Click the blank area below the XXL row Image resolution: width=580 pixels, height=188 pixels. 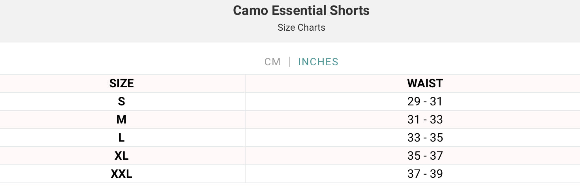(290, 186)
